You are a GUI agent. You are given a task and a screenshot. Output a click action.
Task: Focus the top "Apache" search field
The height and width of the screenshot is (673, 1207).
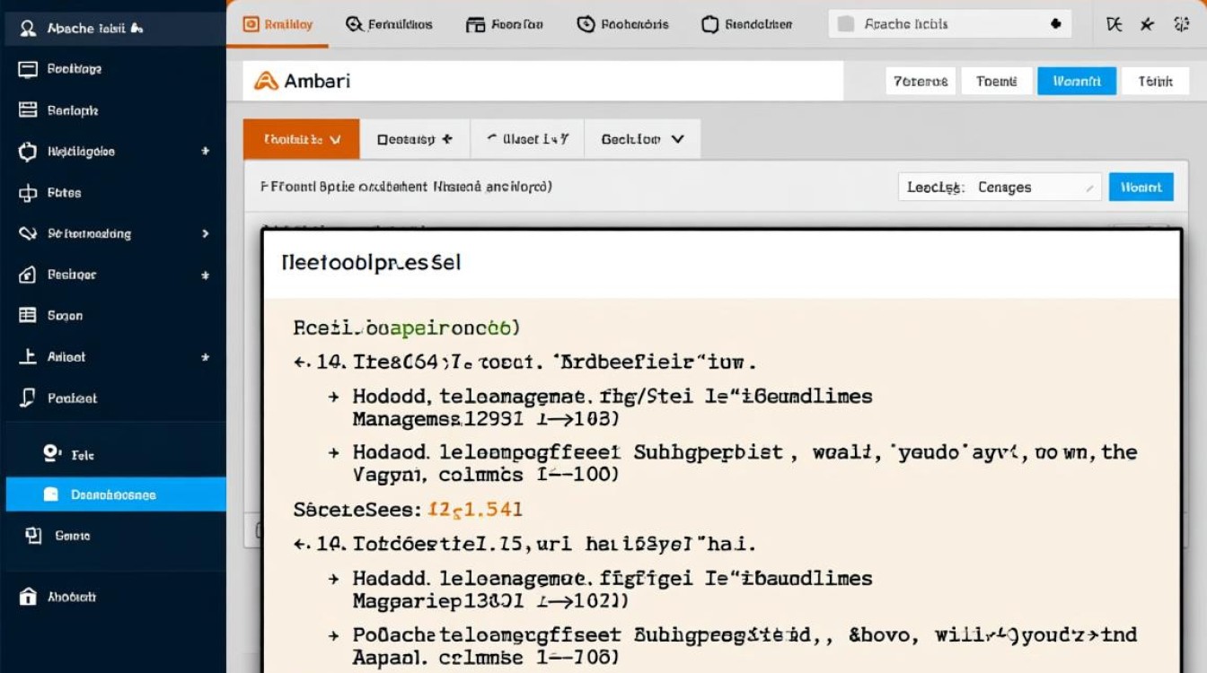[950, 24]
